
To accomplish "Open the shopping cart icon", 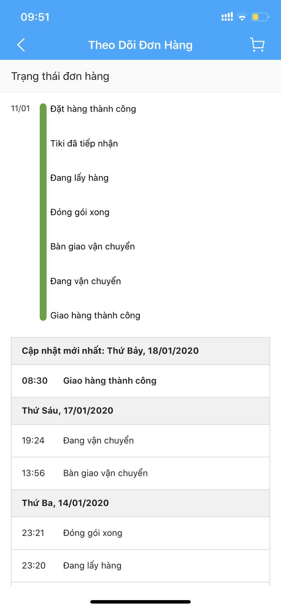I will 257,45.
